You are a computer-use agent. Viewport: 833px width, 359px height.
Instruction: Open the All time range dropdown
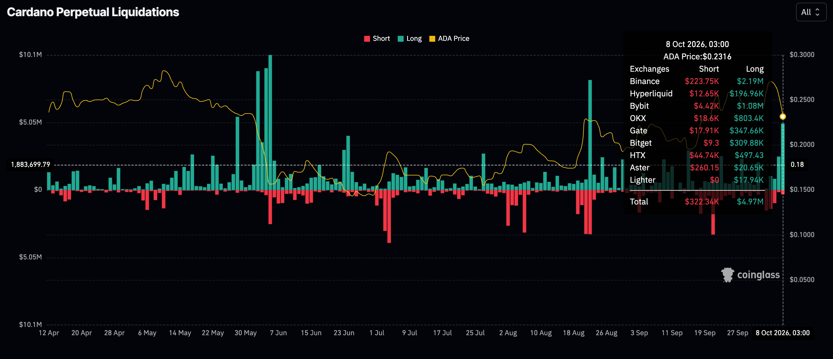click(x=811, y=12)
